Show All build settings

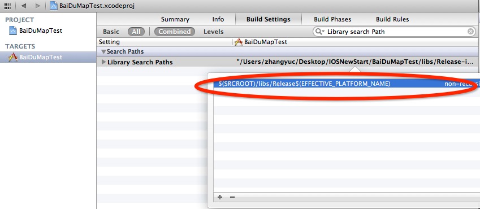point(136,32)
